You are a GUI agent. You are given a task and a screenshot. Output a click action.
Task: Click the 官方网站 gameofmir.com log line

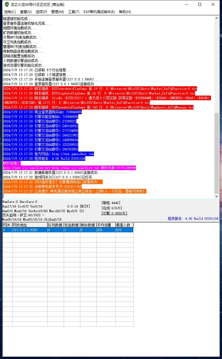(48, 154)
